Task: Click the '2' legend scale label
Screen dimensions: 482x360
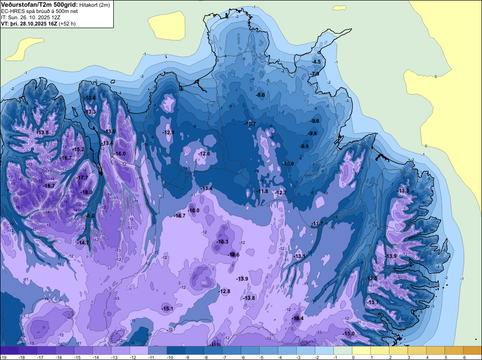Action: [x=390, y=357]
